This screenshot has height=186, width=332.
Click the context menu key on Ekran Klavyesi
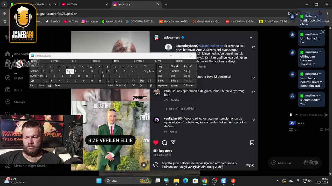pos(151,86)
